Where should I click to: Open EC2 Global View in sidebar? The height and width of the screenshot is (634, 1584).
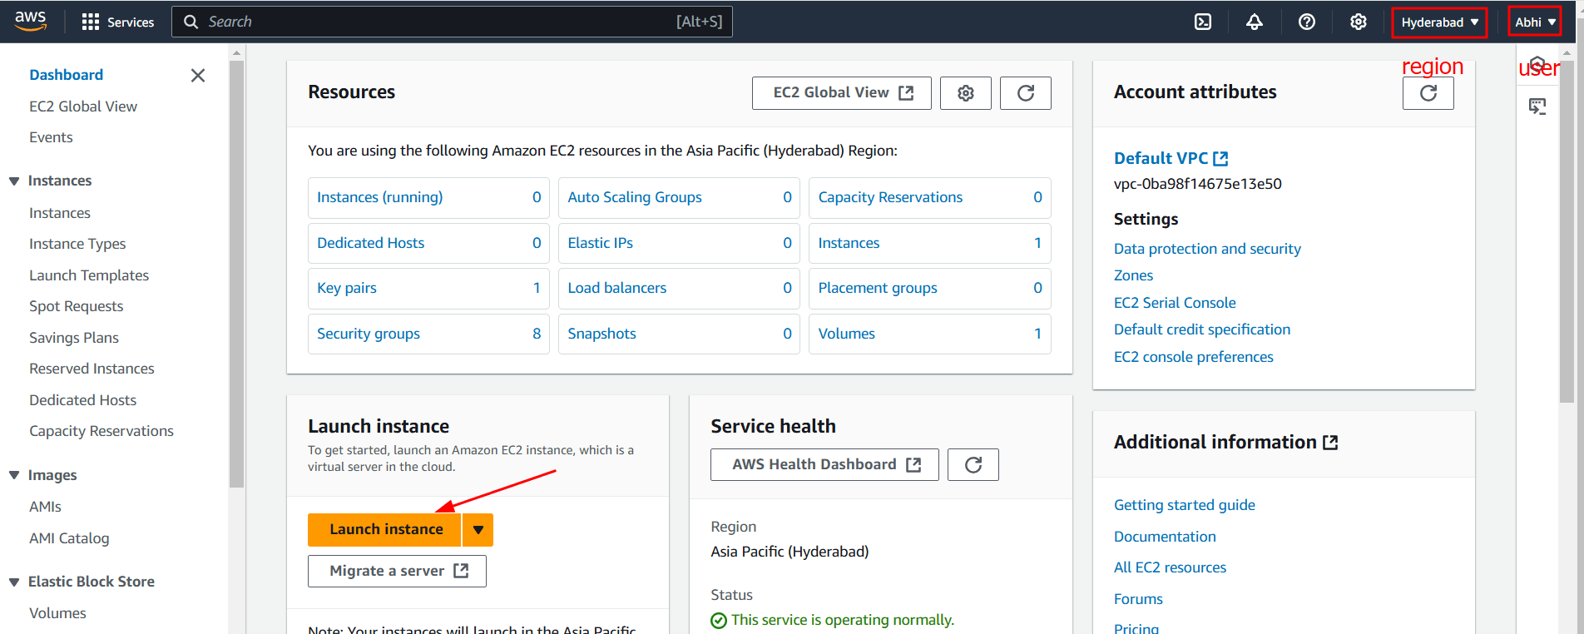coord(83,106)
